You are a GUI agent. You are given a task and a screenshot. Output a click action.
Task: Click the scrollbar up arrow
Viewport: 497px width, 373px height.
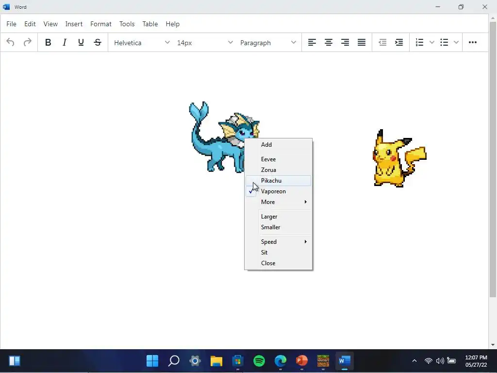[493, 18]
